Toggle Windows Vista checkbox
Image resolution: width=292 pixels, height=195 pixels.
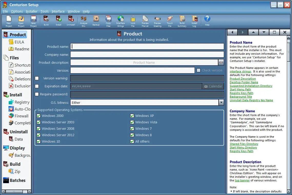point(132,122)
